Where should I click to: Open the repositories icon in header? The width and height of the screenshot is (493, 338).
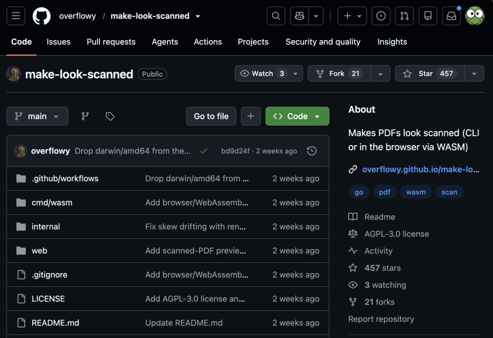click(428, 16)
